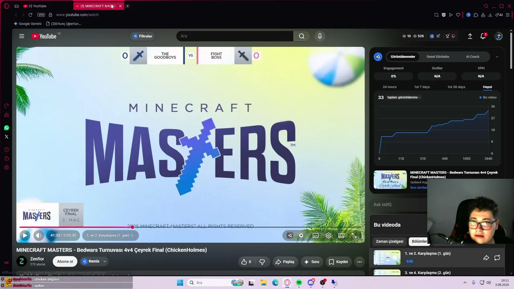Screen dimensions: 514x289
Task: Loop the 1. ve 2. Karşılaşma chapter
Action: coord(497,258)
